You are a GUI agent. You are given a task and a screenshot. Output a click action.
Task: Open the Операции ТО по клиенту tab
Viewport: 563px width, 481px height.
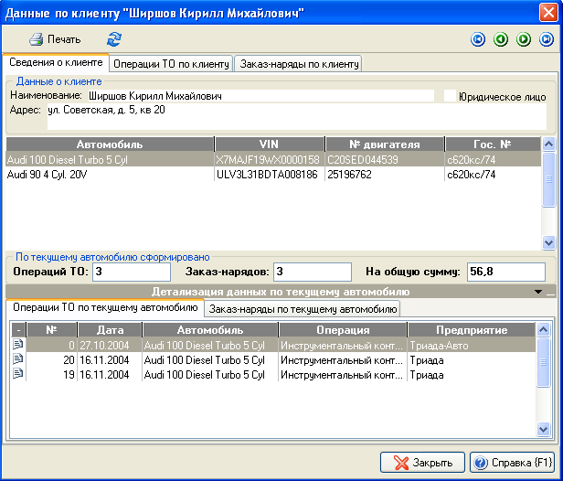[x=171, y=63]
